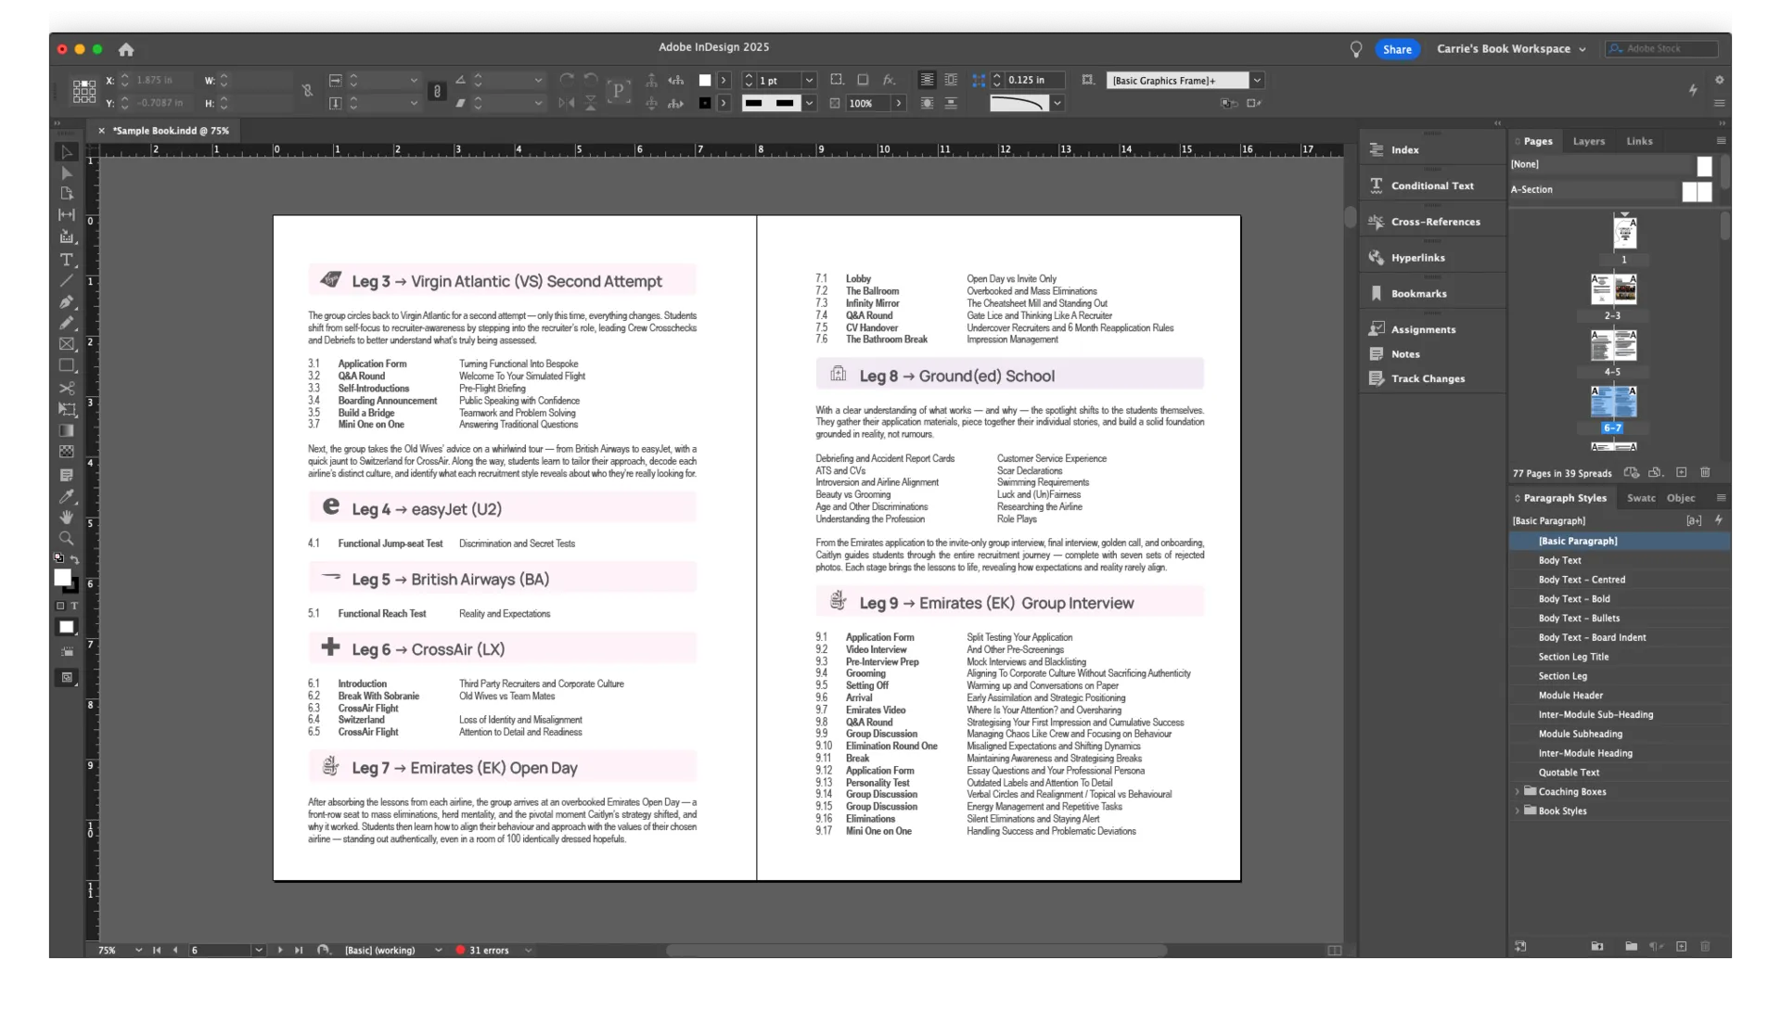
Task: Activate the Hand tool
Action: pyautogui.click(x=66, y=517)
